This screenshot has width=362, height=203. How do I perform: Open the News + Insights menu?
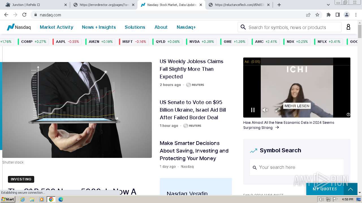tap(99, 27)
